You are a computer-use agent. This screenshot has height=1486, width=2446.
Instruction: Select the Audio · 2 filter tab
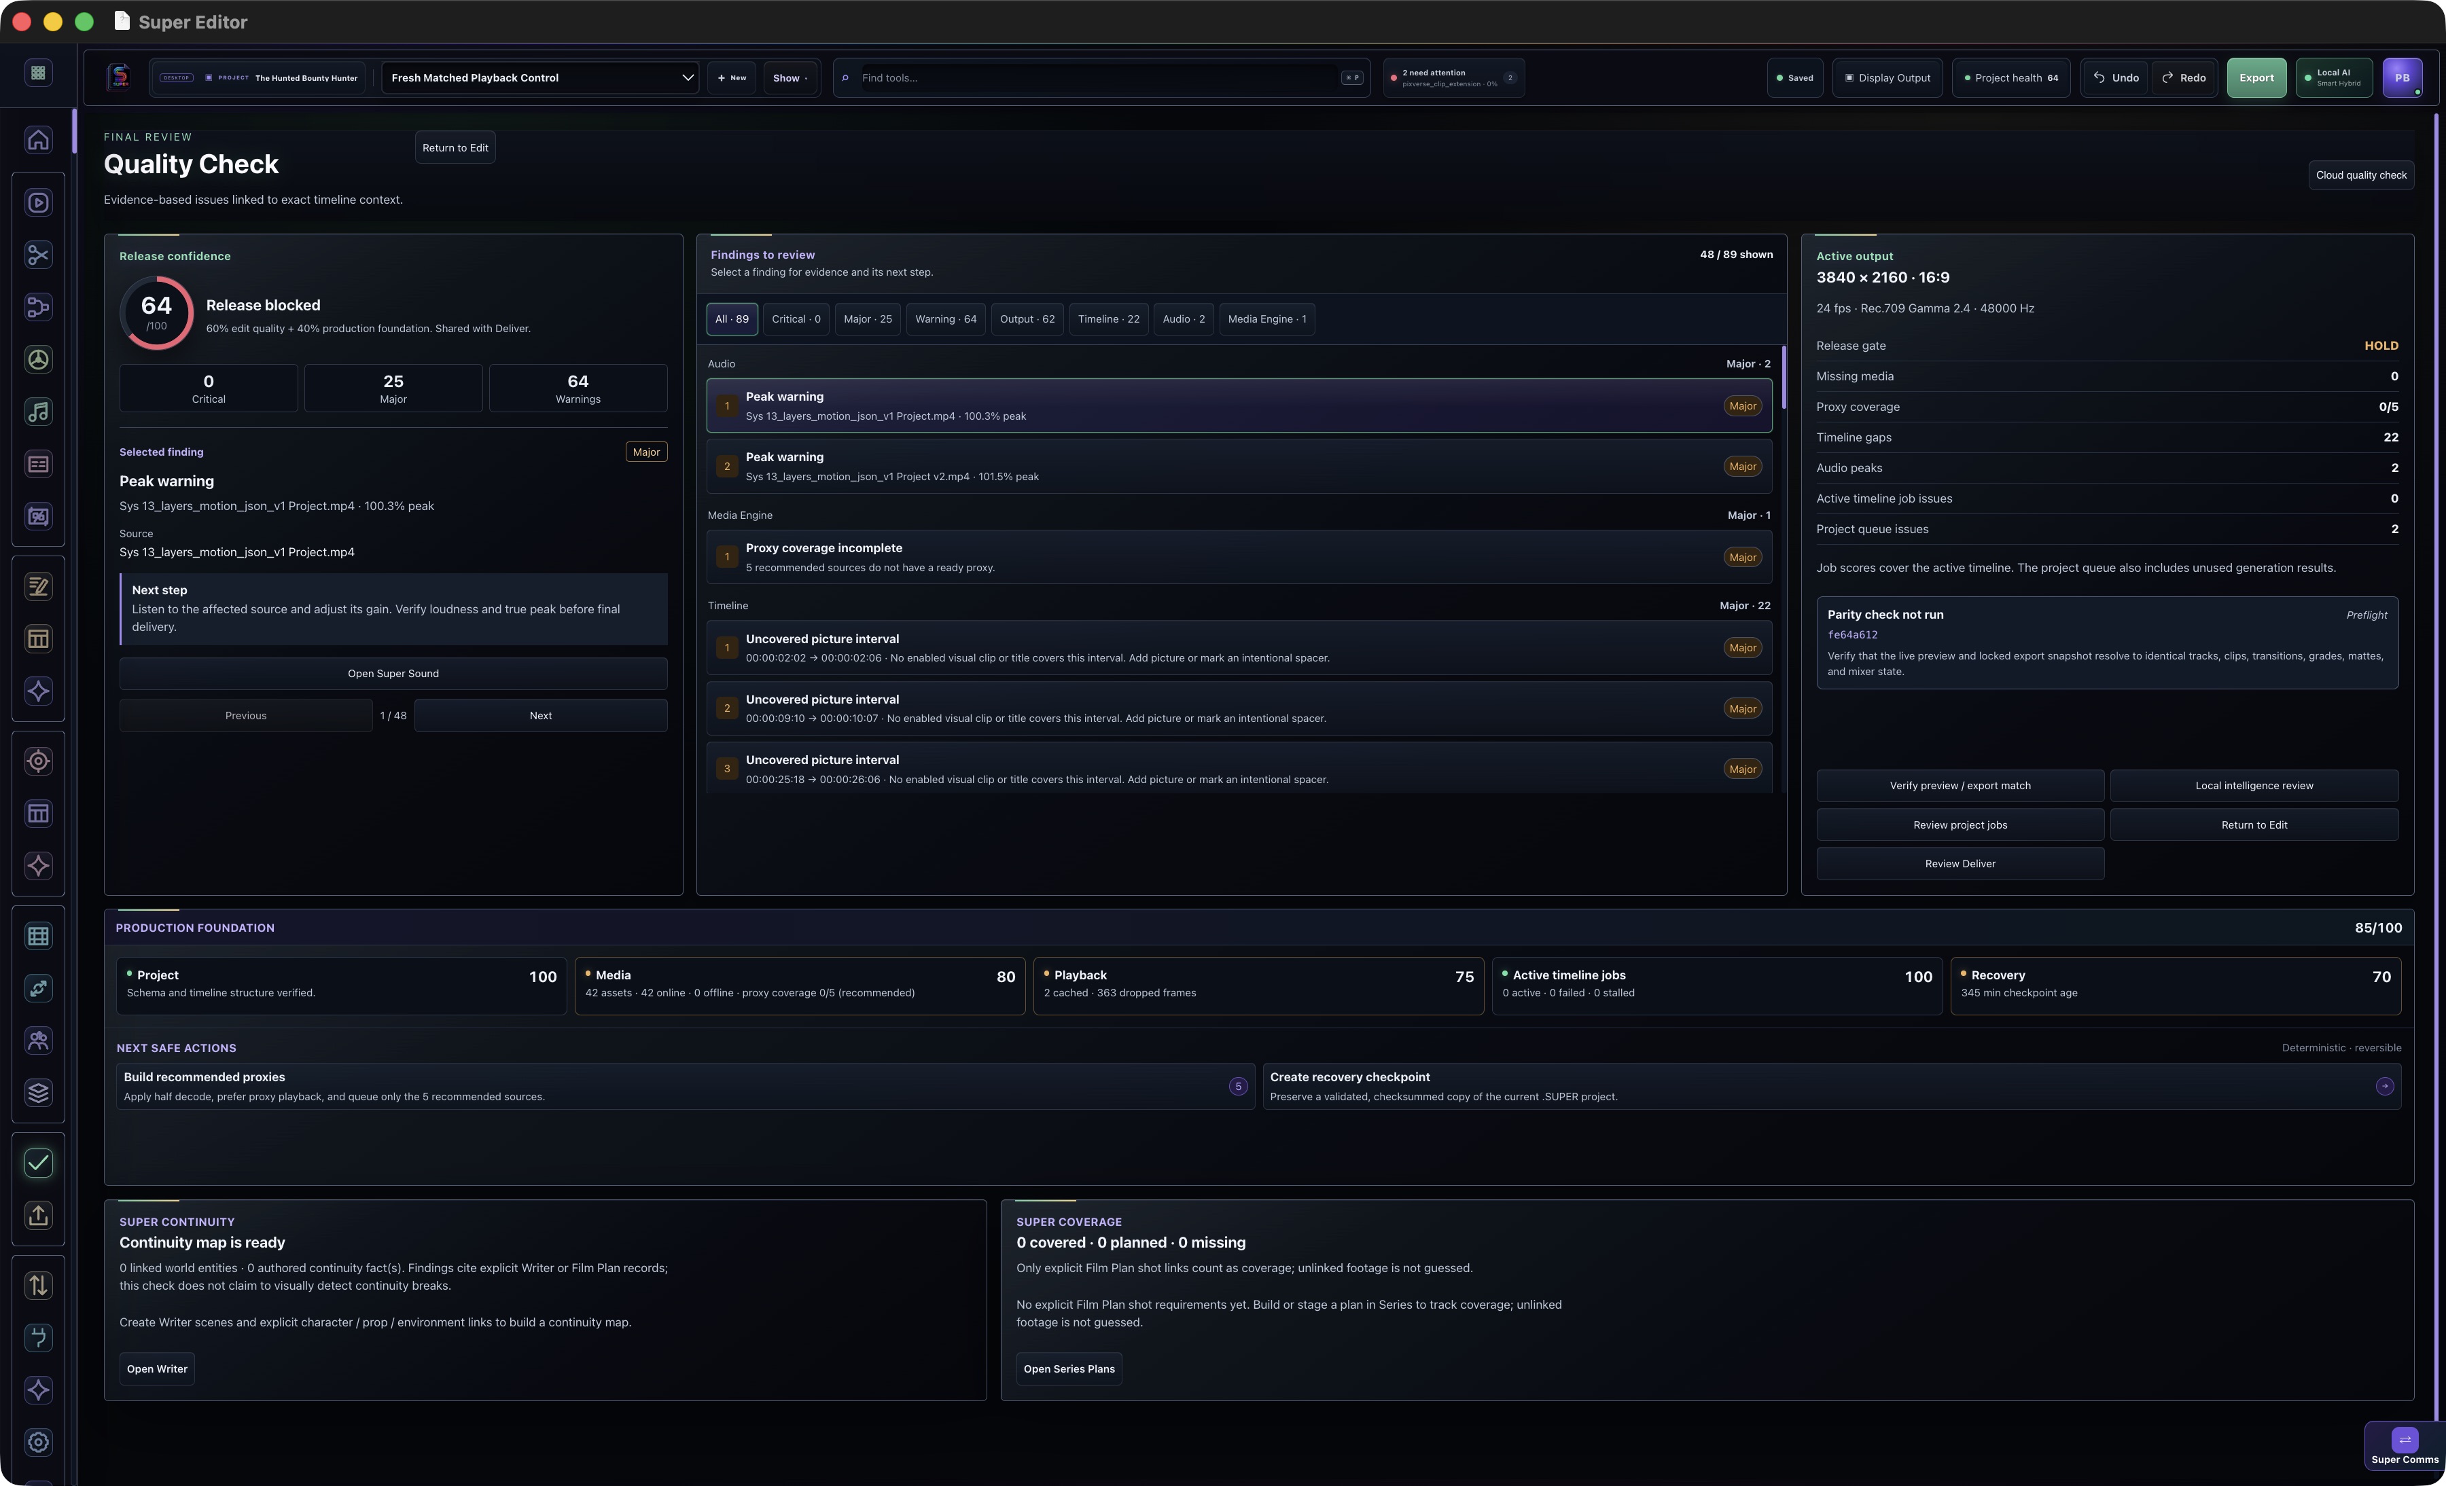(1184, 319)
